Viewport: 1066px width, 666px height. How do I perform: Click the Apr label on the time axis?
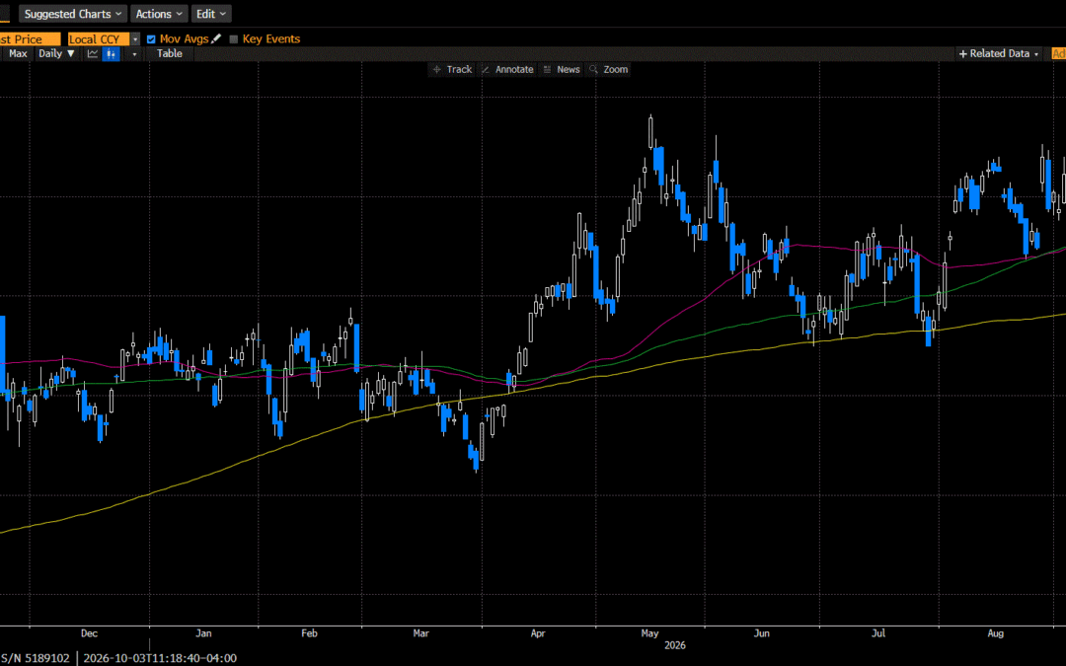click(x=538, y=633)
